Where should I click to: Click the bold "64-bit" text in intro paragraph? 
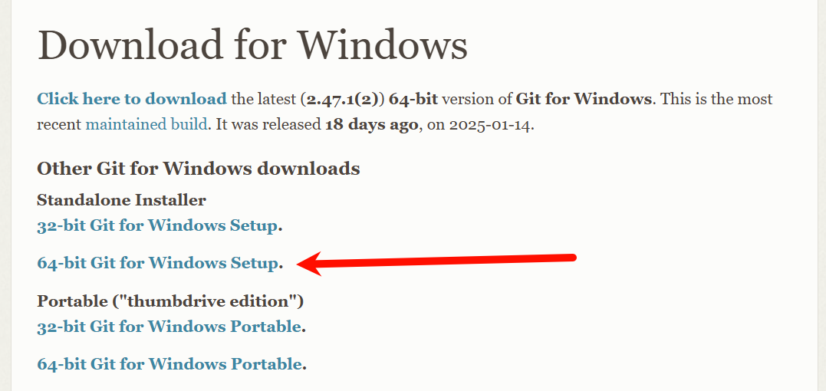[x=413, y=99]
